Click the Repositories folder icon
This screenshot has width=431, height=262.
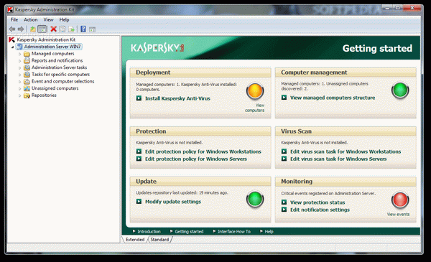tap(27, 95)
